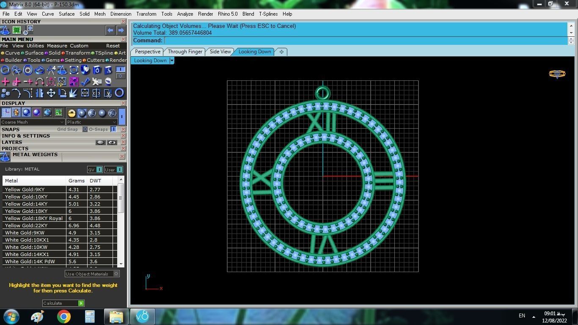This screenshot has height=325, width=578.
Task: Click the scissors cut icon
Action: click(108, 93)
